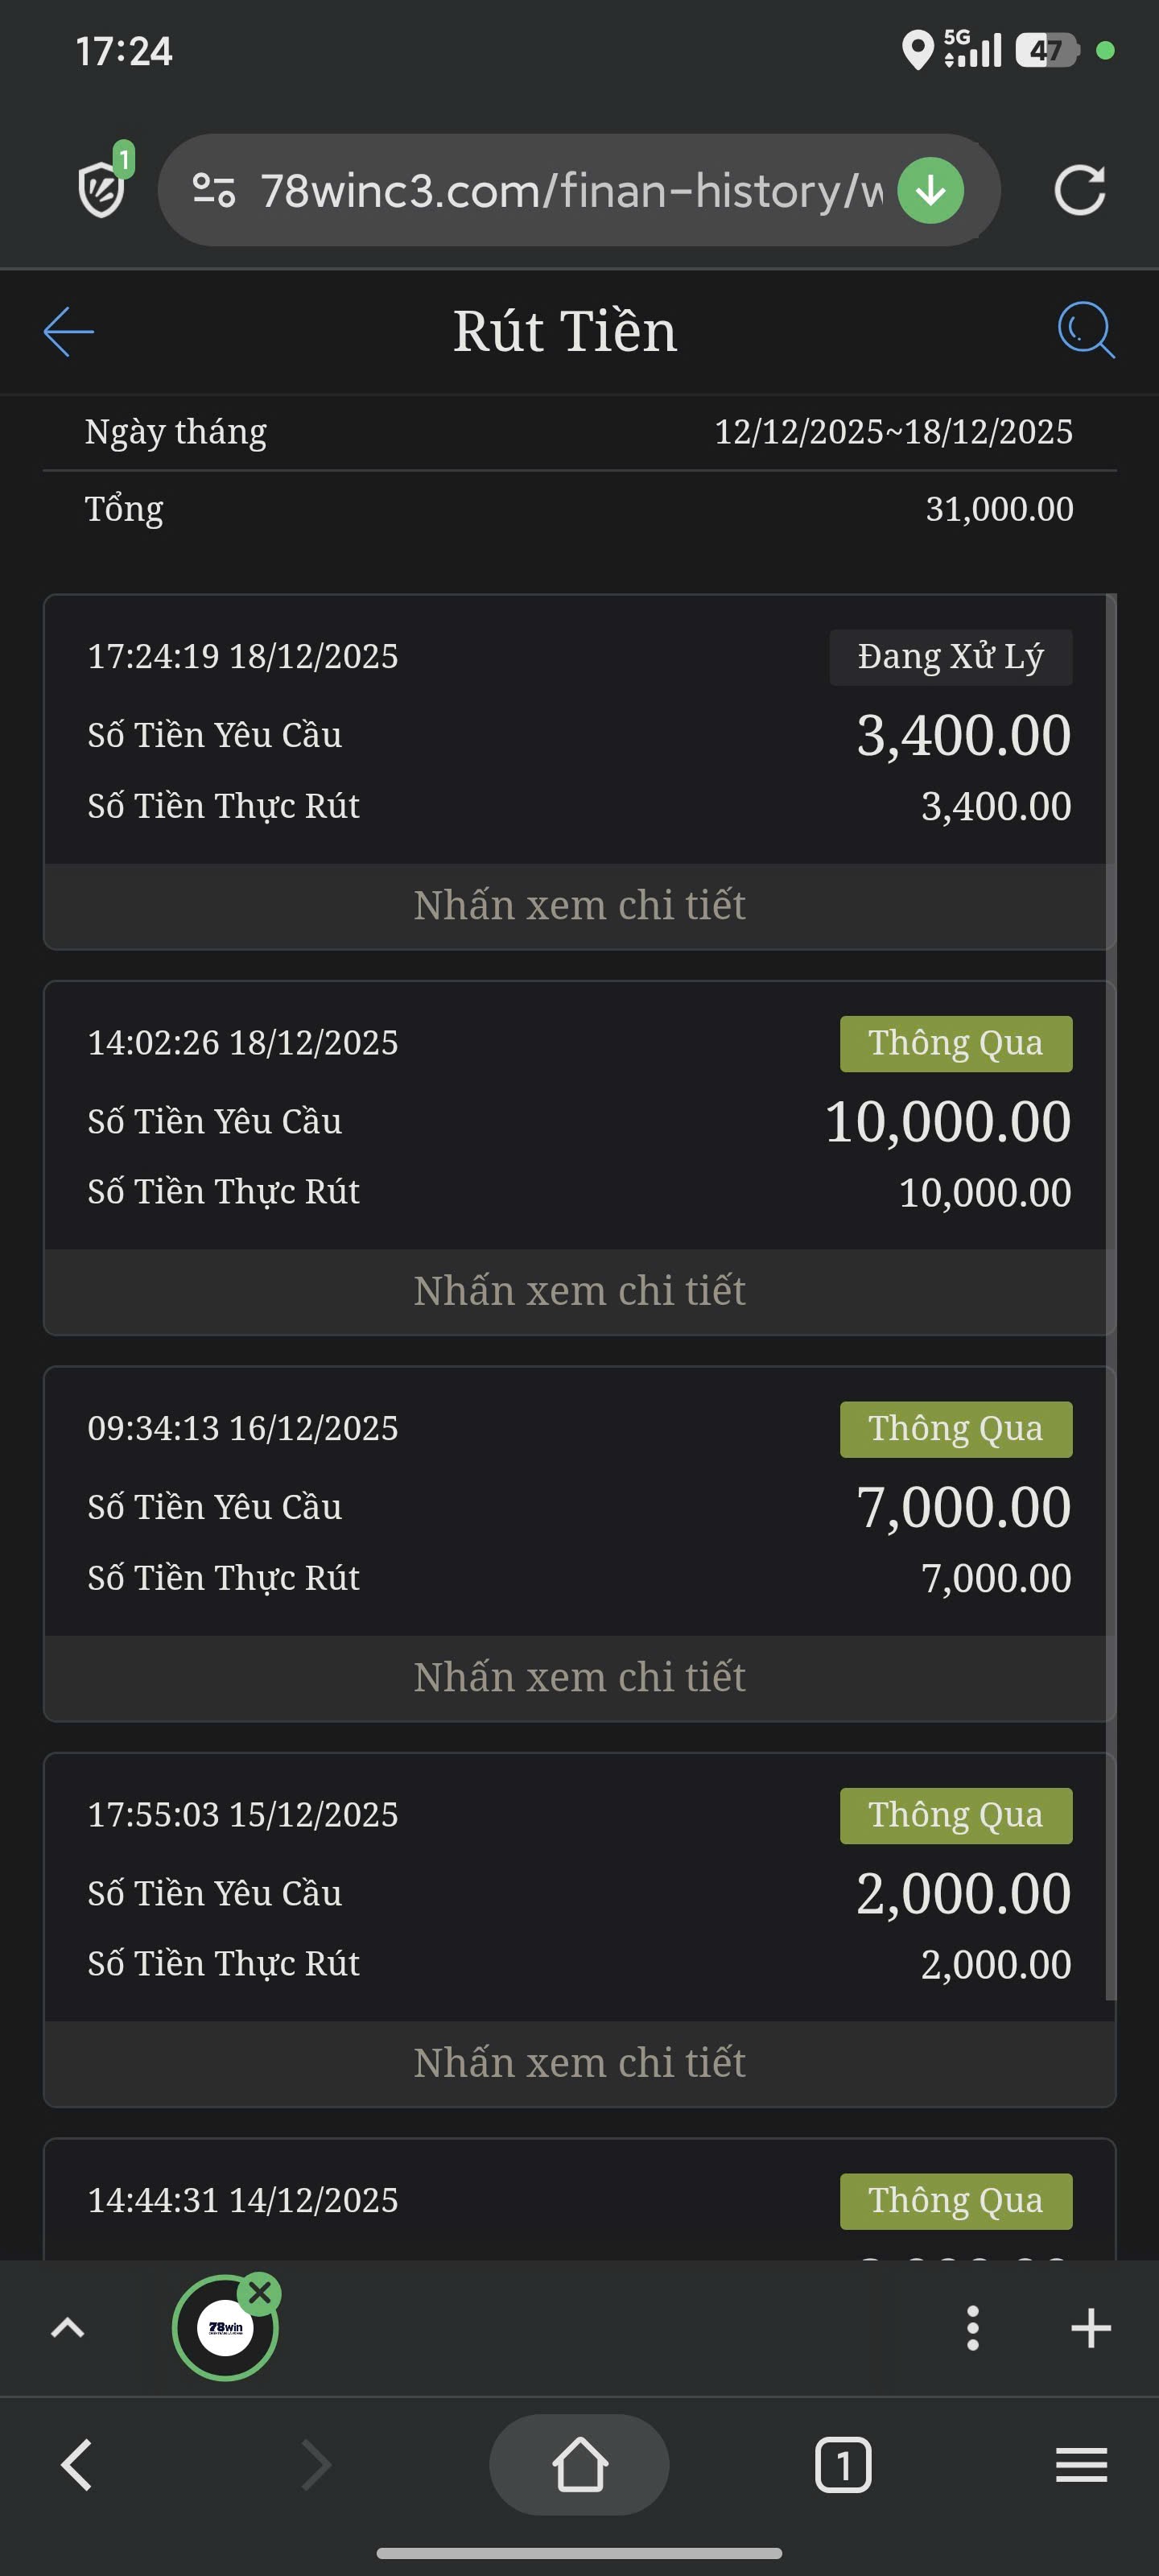This screenshot has width=1159, height=2576.
Task: Open the browser hamburger menu
Action: pyautogui.click(x=1081, y=2465)
